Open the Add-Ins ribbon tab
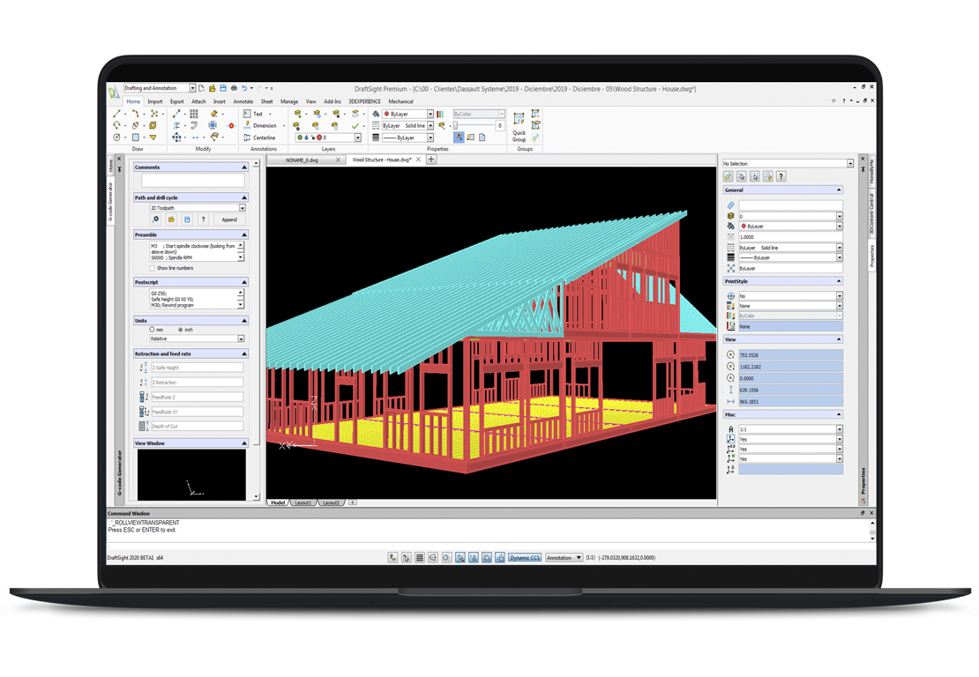 333,101
